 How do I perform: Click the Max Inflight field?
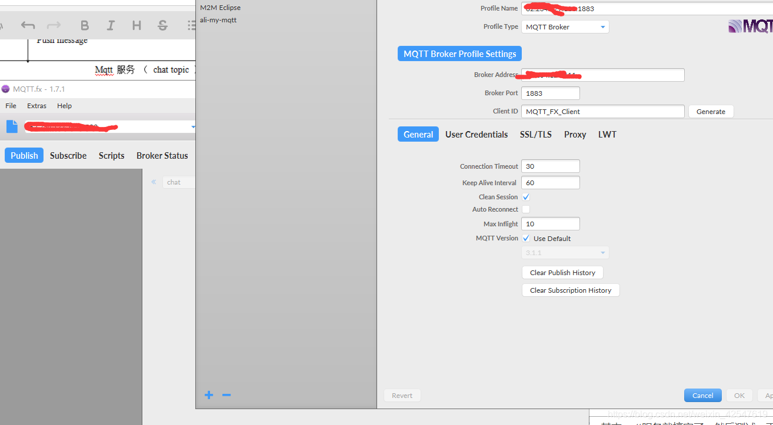(551, 224)
